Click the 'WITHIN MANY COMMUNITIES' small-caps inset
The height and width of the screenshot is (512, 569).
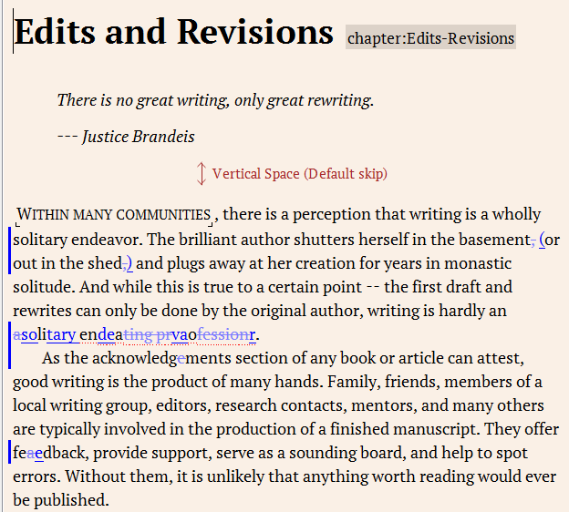coord(115,216)
